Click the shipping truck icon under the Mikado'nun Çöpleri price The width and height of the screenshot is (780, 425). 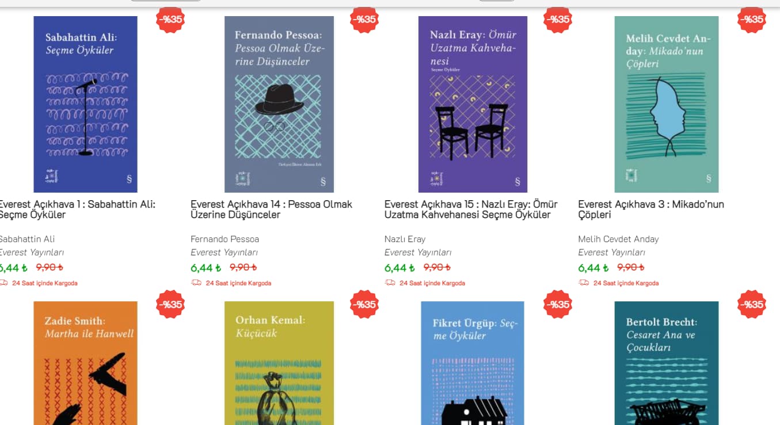coord(584,283)
